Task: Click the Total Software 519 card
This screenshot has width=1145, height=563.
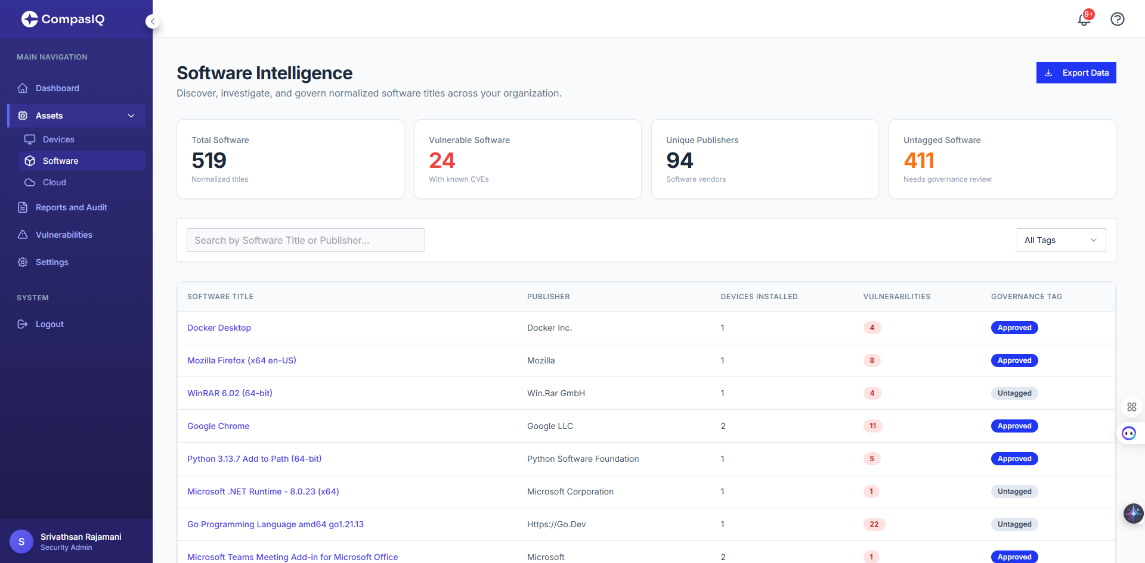Action: pos(290,159)
